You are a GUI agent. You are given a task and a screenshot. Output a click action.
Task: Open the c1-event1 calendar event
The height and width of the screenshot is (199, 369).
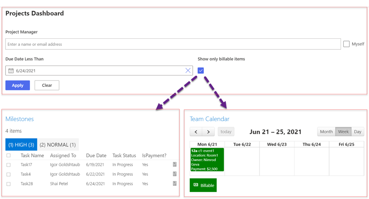(207, 160)
